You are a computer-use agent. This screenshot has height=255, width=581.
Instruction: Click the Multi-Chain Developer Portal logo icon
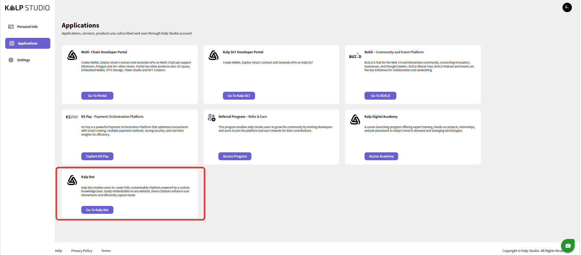[72, 55]
